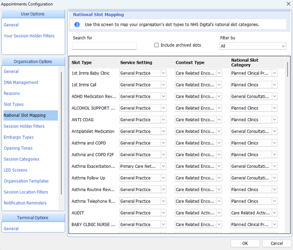The height and width of the screenshot is (250, 293).
Task: Open General under User Options
Action: (11, 25)
